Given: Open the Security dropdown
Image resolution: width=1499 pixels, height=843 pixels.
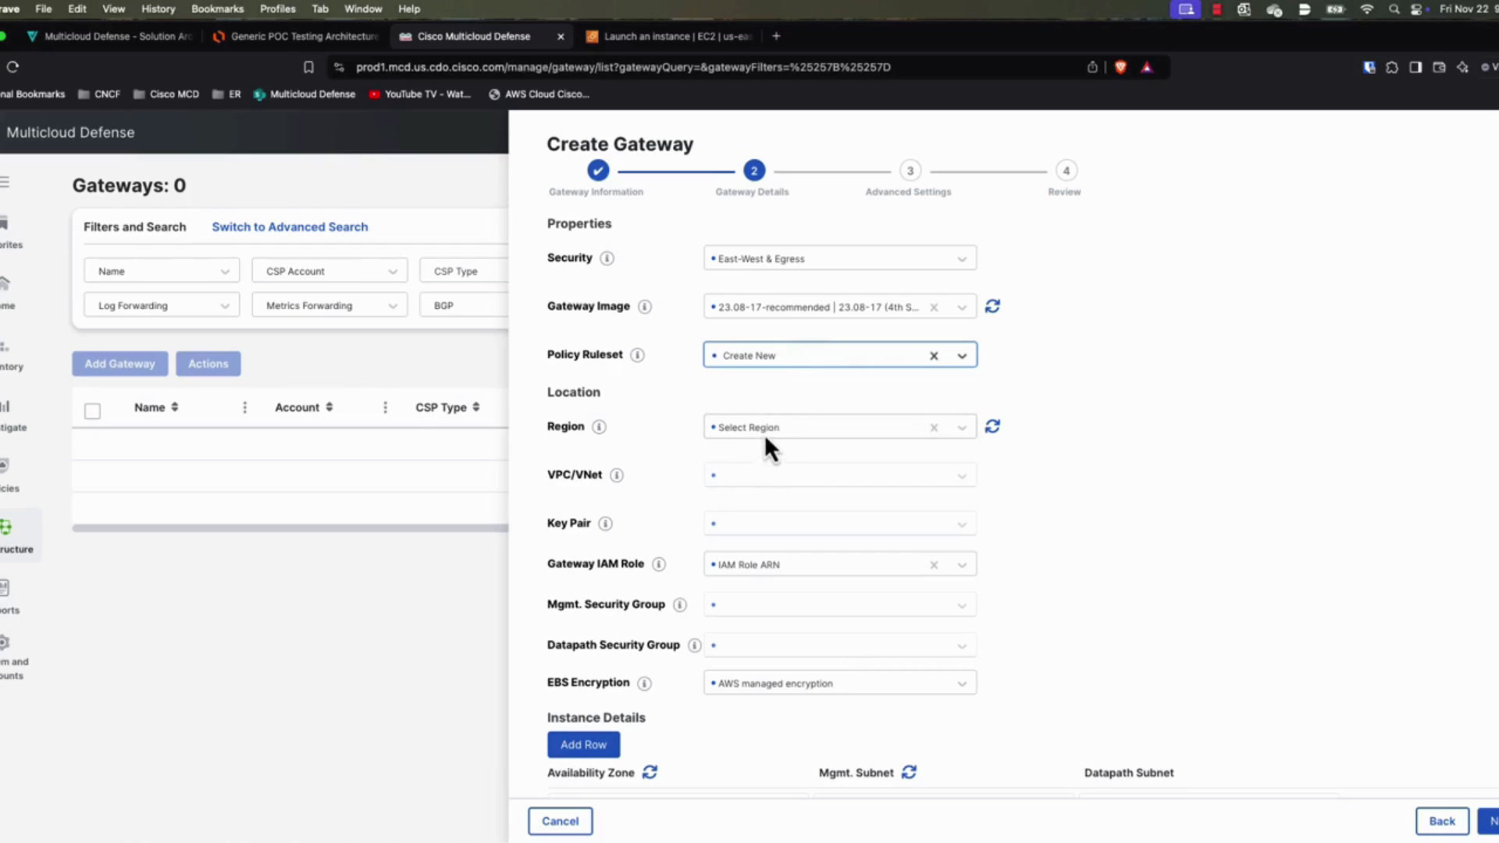Looking at the screenshot, I should 839,258.
